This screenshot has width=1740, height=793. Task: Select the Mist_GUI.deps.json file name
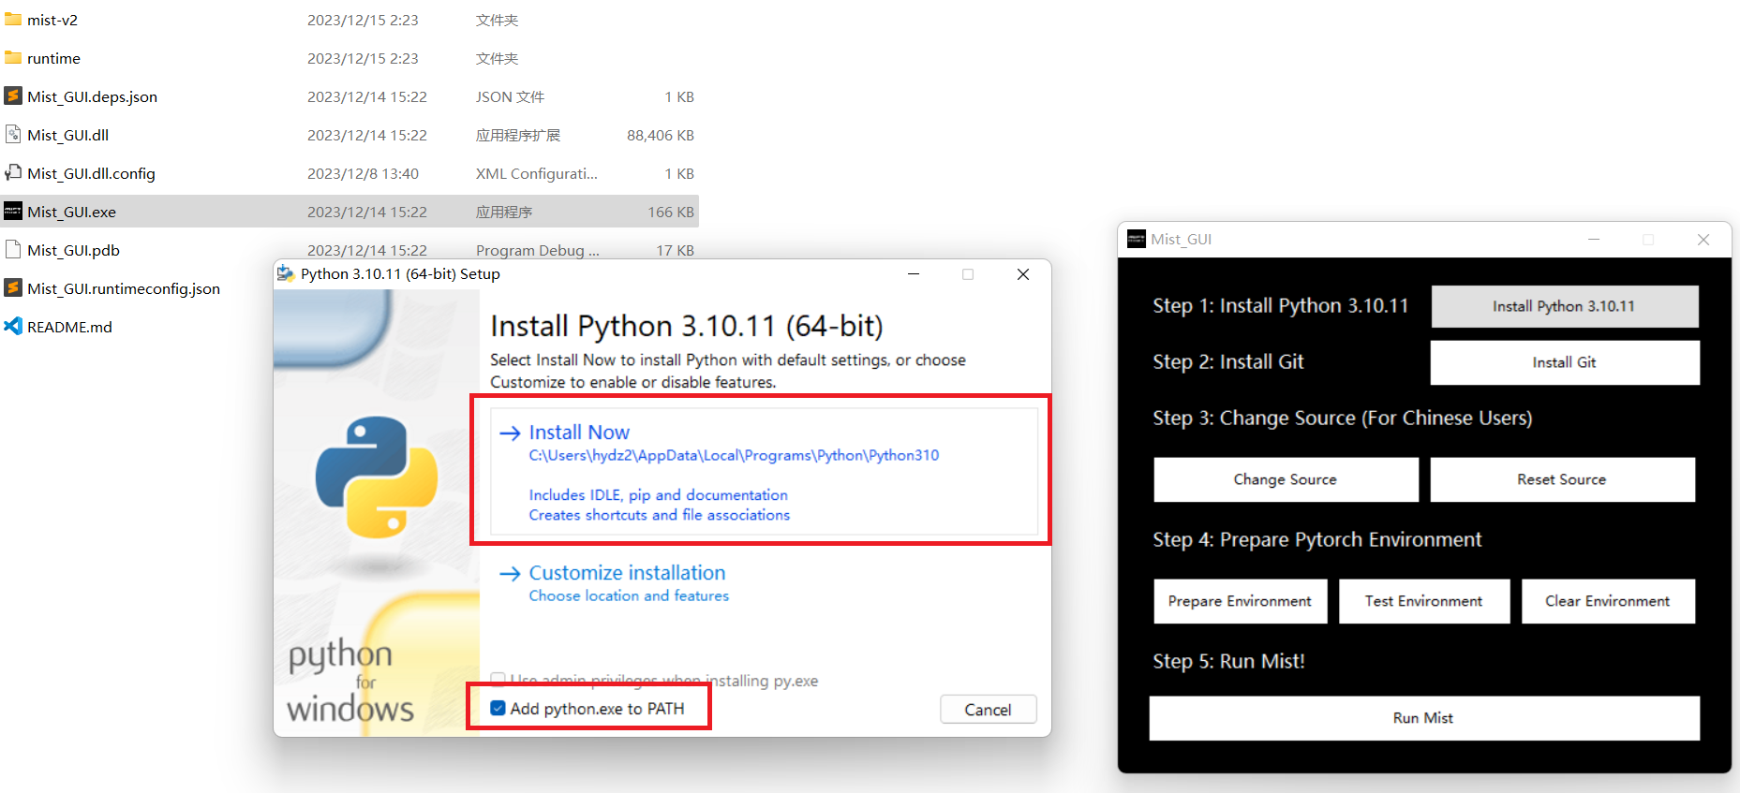(92, 96)
